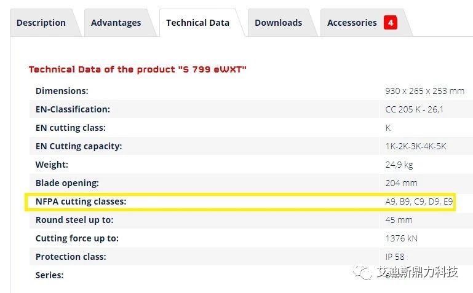
Task: Select the EN cutting class row
Action: tap(251, 128)
